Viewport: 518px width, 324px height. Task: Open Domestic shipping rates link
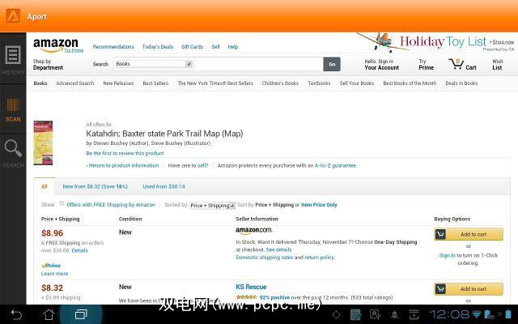tap(265, 258)
